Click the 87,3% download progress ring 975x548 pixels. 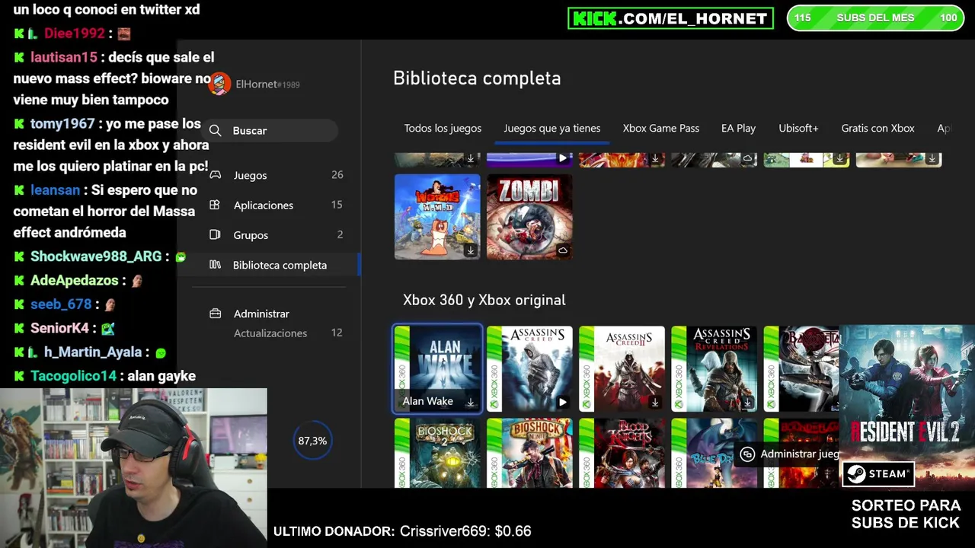[312, 441]
